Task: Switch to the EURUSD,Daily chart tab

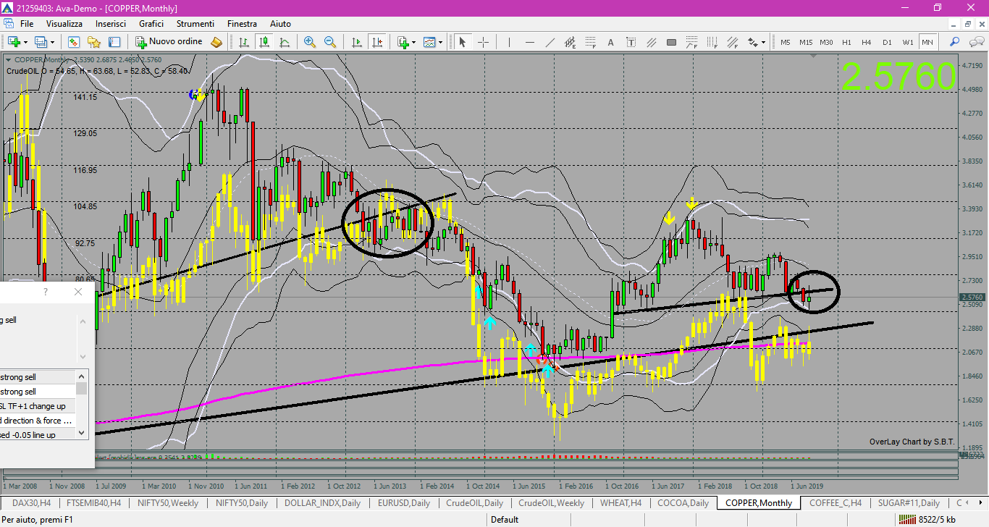Action: pyautogui.click(x=403, y=502)
